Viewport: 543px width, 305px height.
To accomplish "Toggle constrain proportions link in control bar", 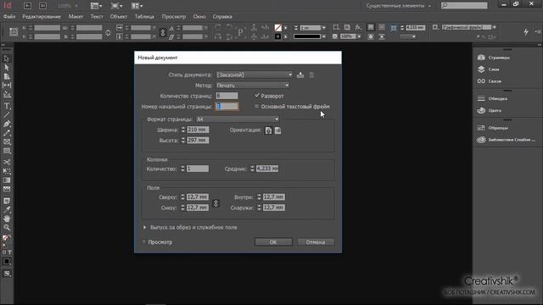I will [108, 32].
